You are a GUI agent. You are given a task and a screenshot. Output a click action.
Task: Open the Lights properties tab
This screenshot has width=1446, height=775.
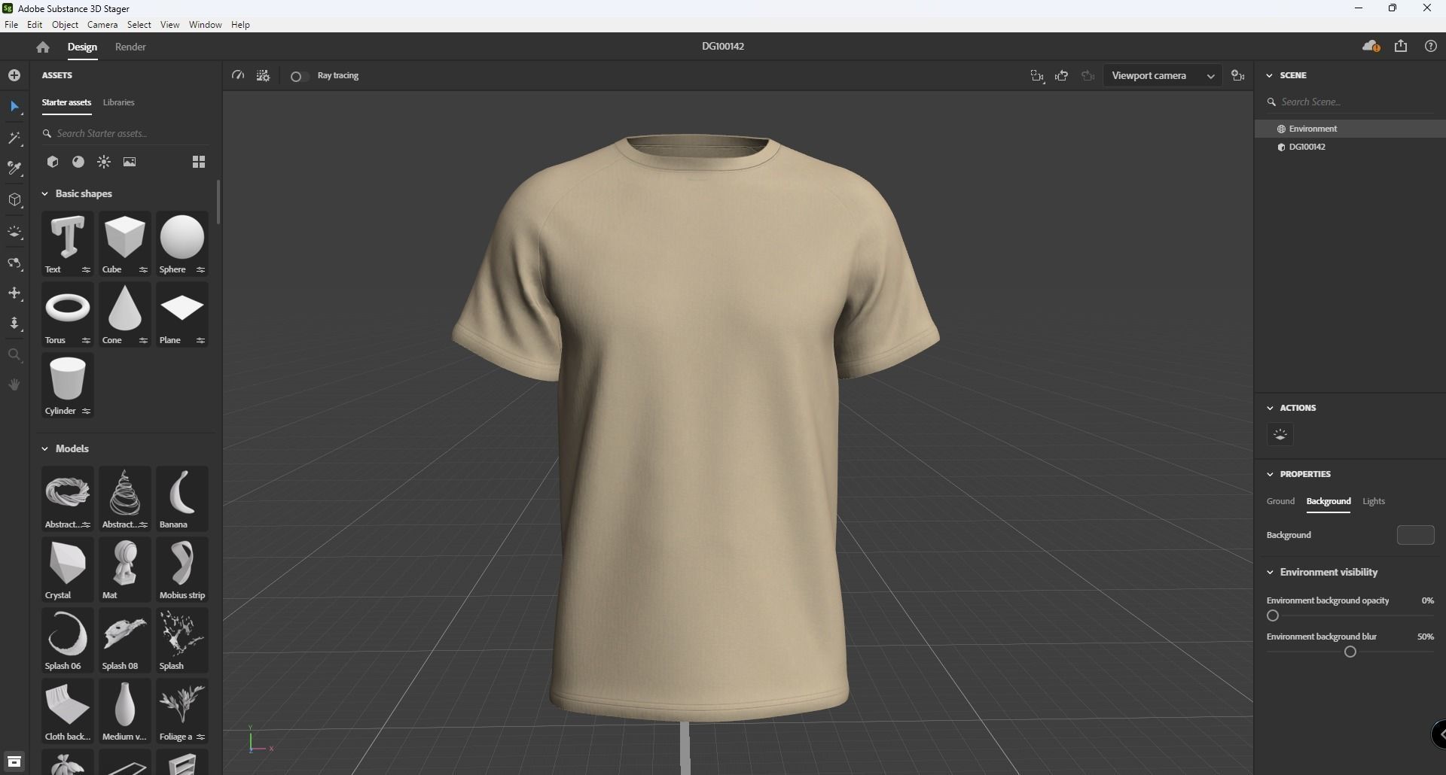(1374, 501)
